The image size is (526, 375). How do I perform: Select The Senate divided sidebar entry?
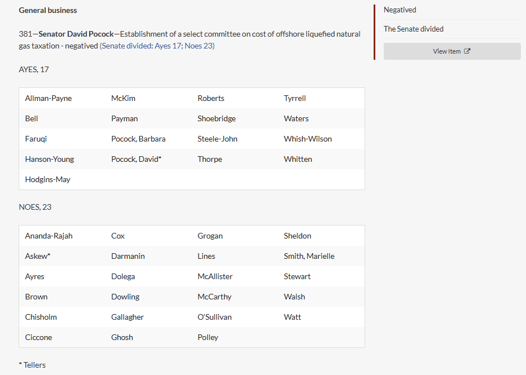point(413,29)
